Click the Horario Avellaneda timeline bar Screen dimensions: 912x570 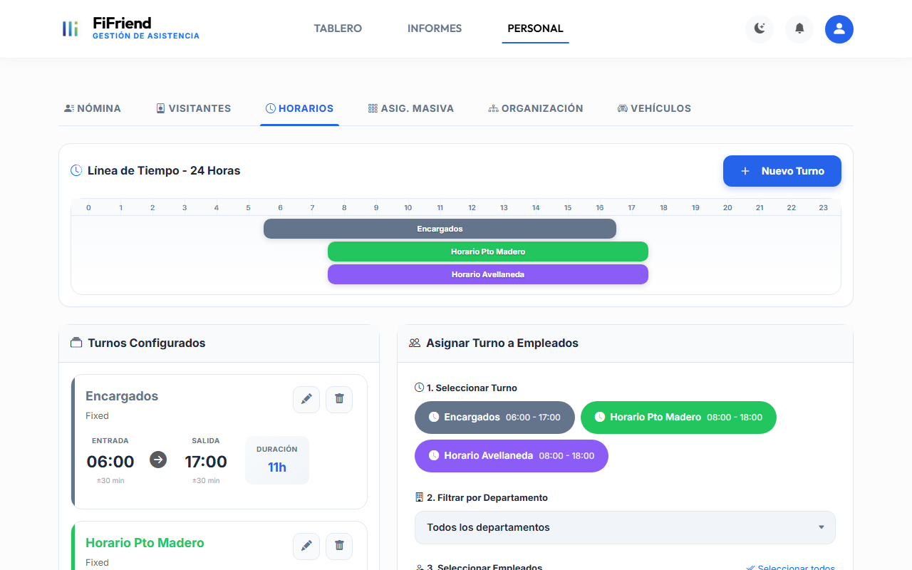pyautogui.click(x=488, y=274)
